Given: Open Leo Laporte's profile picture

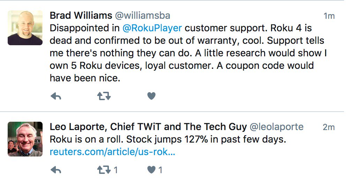Looking at the screenshot, I should pyautogui.click(x=25, y=139).
